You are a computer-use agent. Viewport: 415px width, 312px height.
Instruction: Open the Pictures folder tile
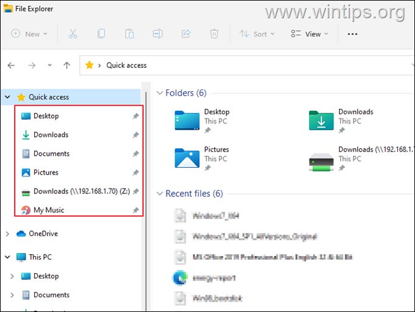pos(202,158)
